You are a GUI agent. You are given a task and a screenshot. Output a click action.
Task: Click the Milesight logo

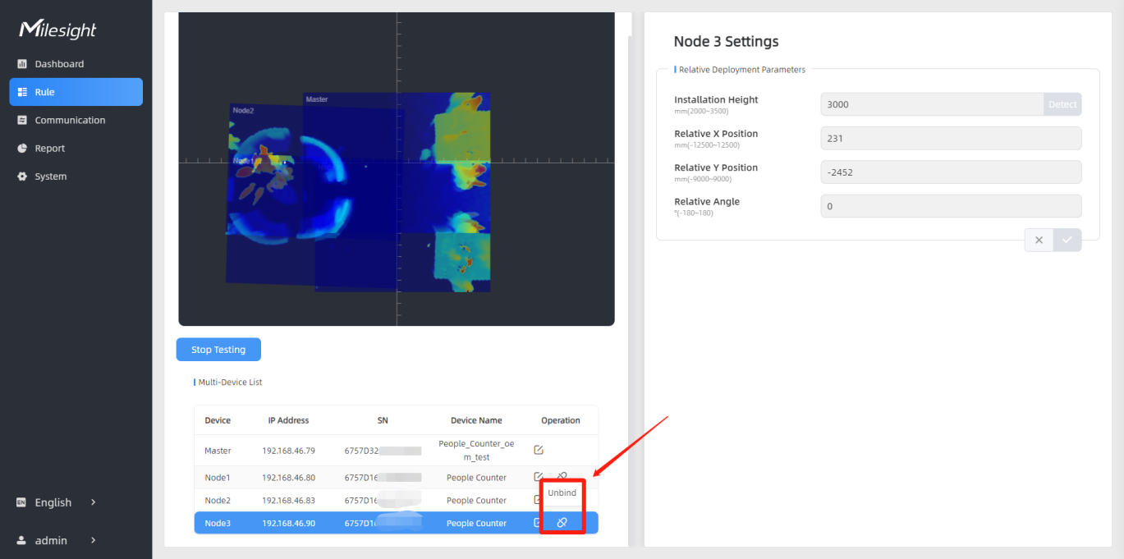coord(57,30)
